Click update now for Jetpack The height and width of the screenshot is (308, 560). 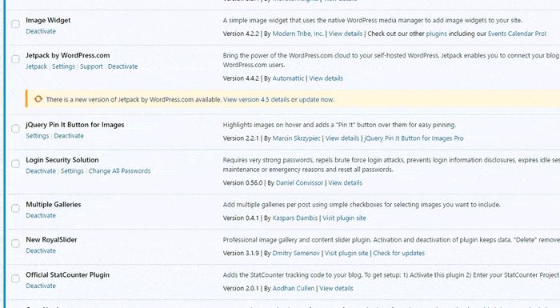point(316,100)
